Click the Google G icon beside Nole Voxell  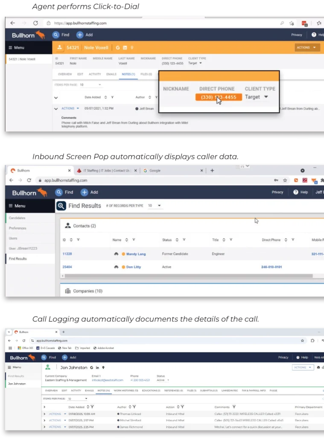click(x=118, y=48)
